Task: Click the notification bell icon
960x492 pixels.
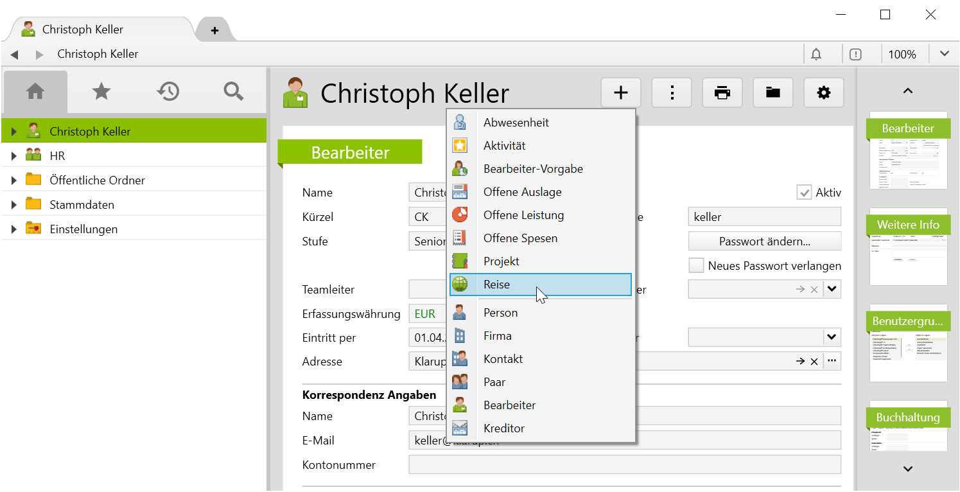Action: click(x=816, y=55)
